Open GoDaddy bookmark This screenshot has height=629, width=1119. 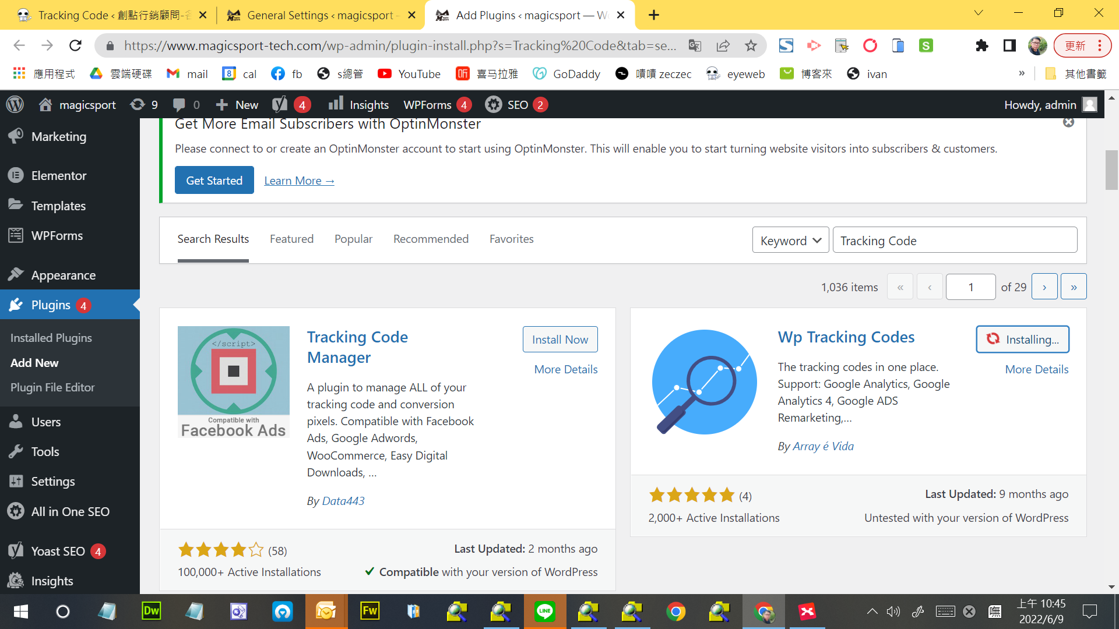(566, 74)
